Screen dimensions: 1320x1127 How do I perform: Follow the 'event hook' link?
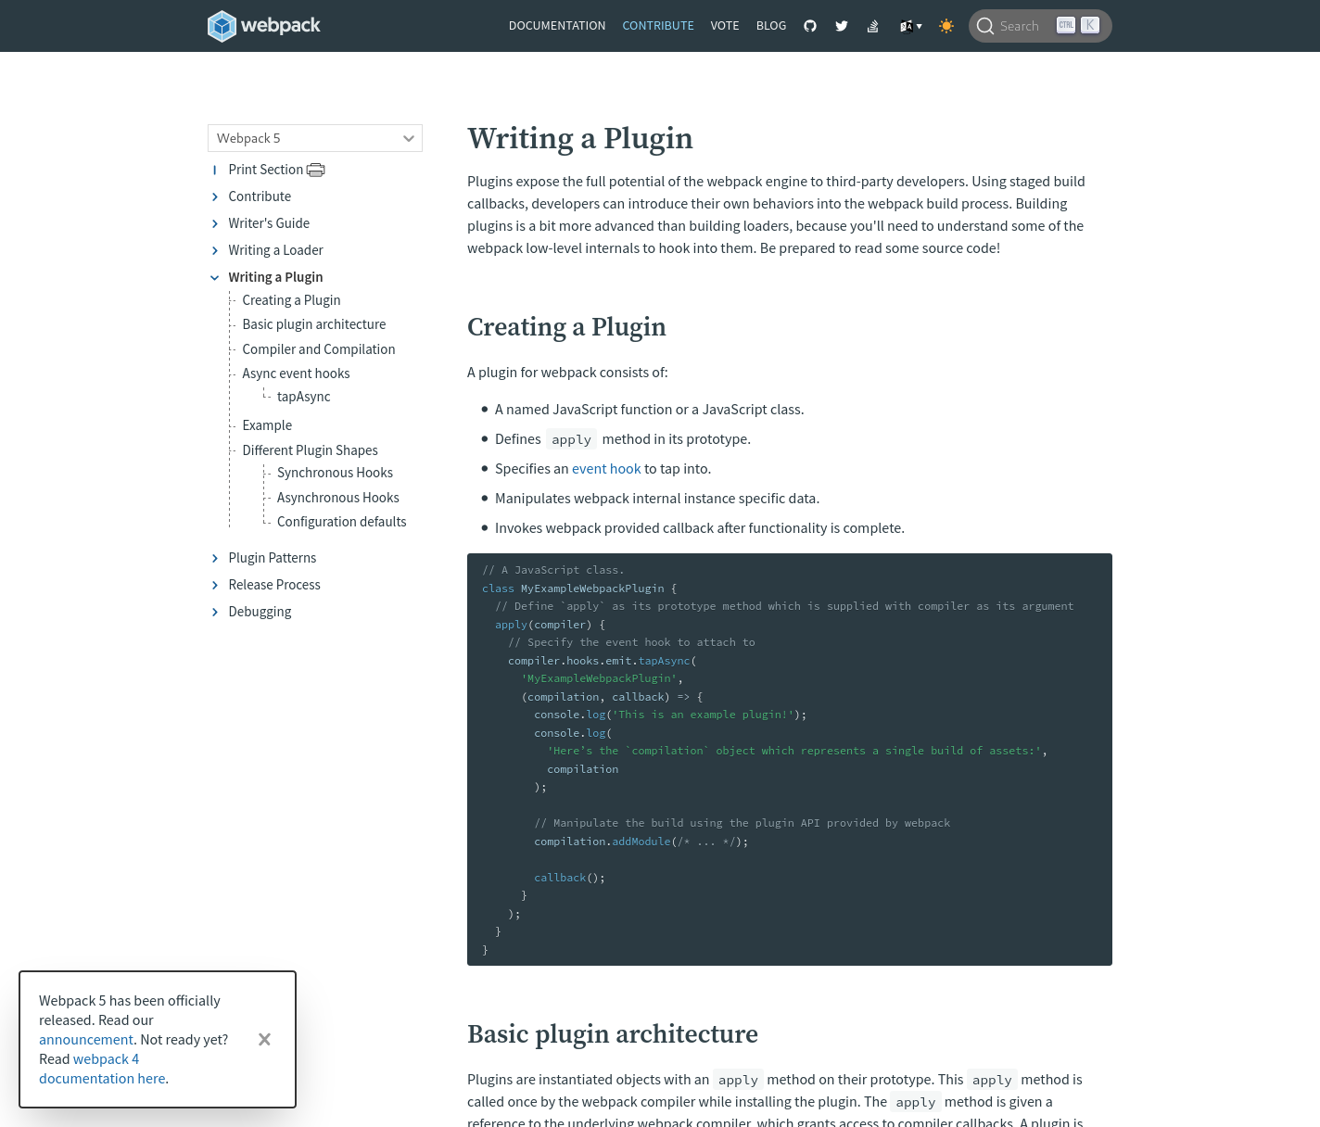pyautogui.click(x=606, y=469)
